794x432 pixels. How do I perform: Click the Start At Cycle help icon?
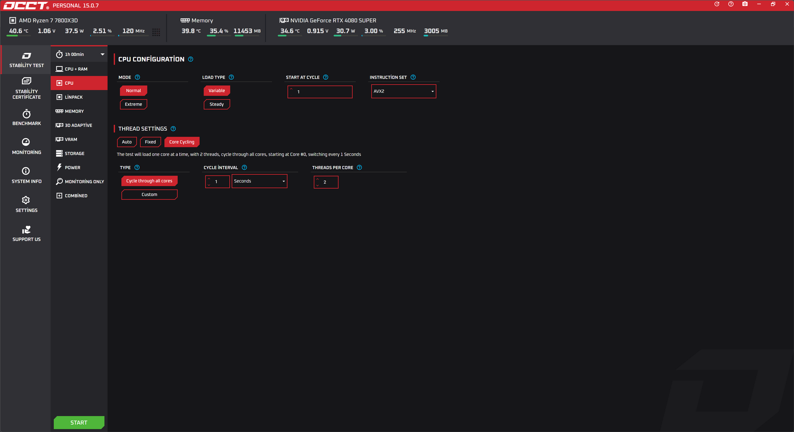(325, 77)
